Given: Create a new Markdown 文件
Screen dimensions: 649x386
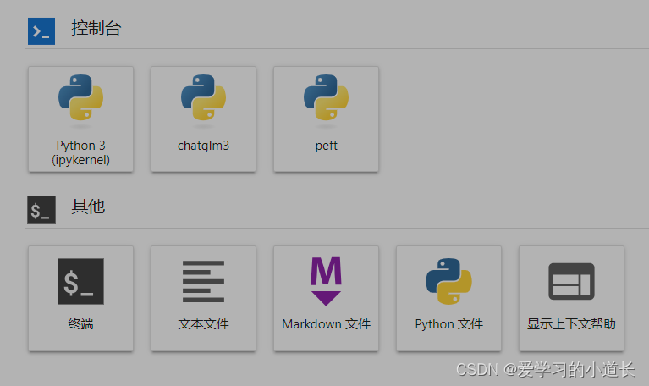Looking at the screenshot, I should pyautogui.click(x=326, y=299).
